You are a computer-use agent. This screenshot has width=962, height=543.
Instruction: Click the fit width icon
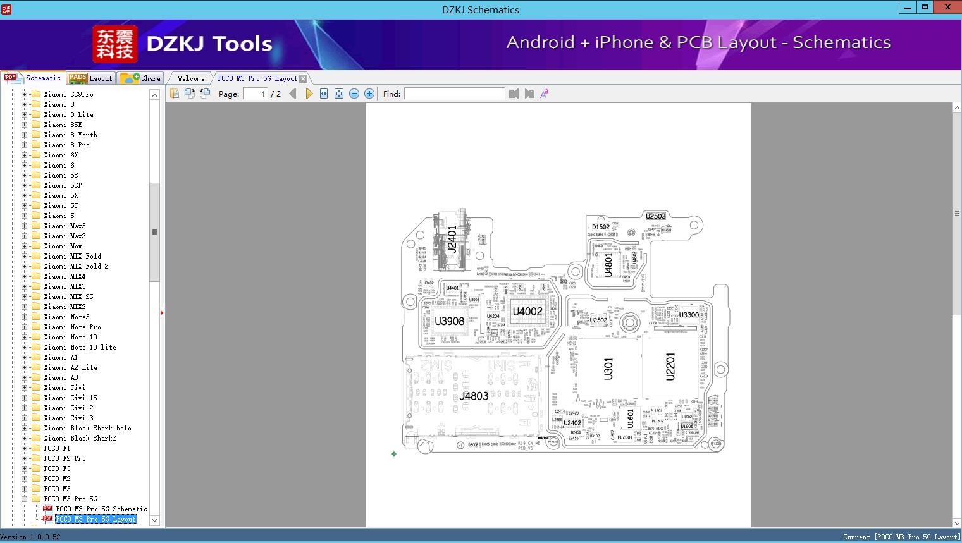(324, 94)
